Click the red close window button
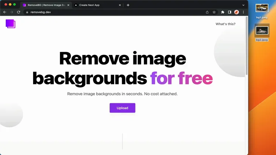Image resolution: width=276 pixels, height=155 pixels. tap(6, 5)
